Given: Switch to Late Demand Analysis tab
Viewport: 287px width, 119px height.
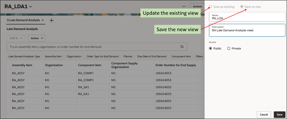Looking at the screenshot, I should pos(24,20).
